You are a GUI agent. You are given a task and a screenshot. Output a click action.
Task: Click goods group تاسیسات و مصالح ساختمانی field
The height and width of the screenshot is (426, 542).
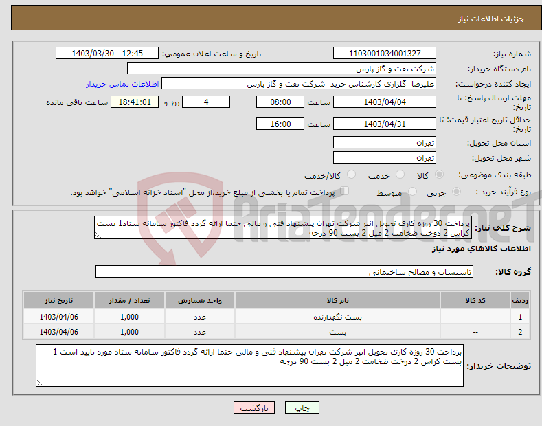click(x=284, y=272)
